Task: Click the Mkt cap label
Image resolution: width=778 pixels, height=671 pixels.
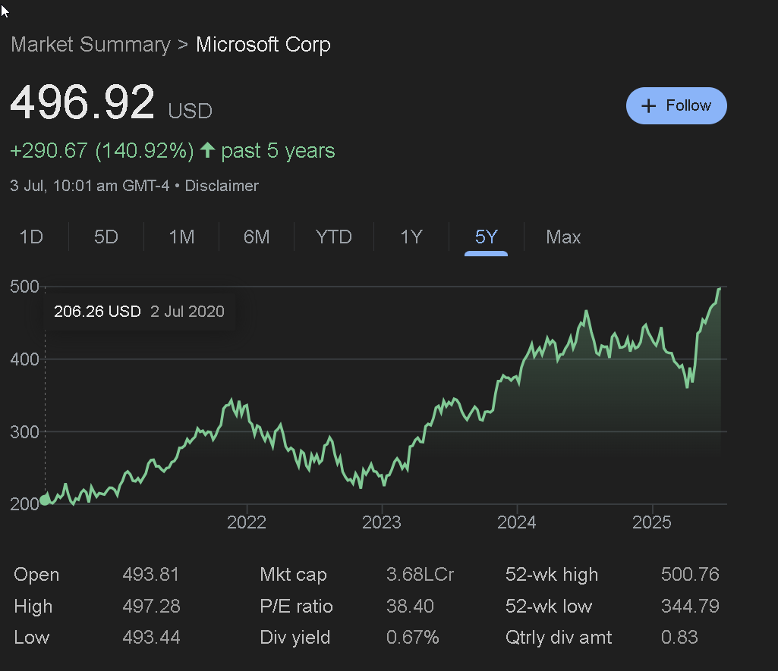Action: click(x=293, y=575)
